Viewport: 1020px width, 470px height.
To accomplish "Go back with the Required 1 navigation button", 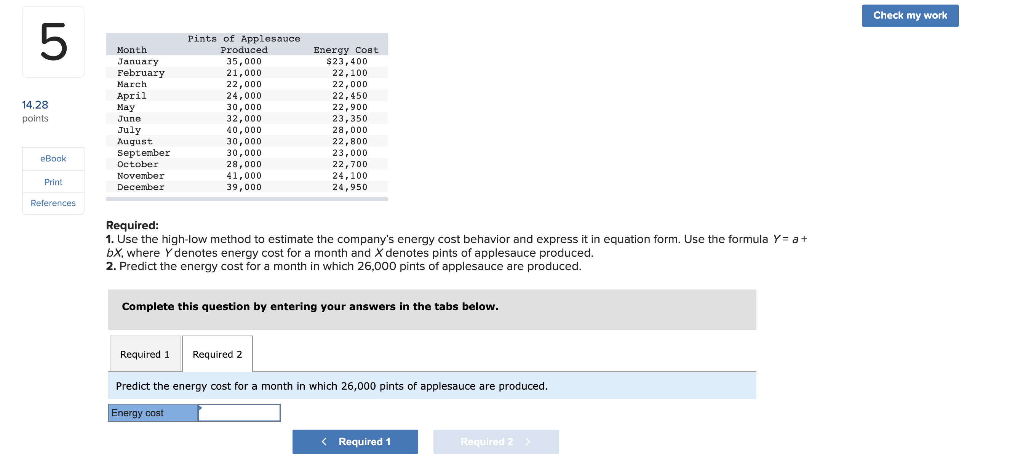I will [355, 441].
